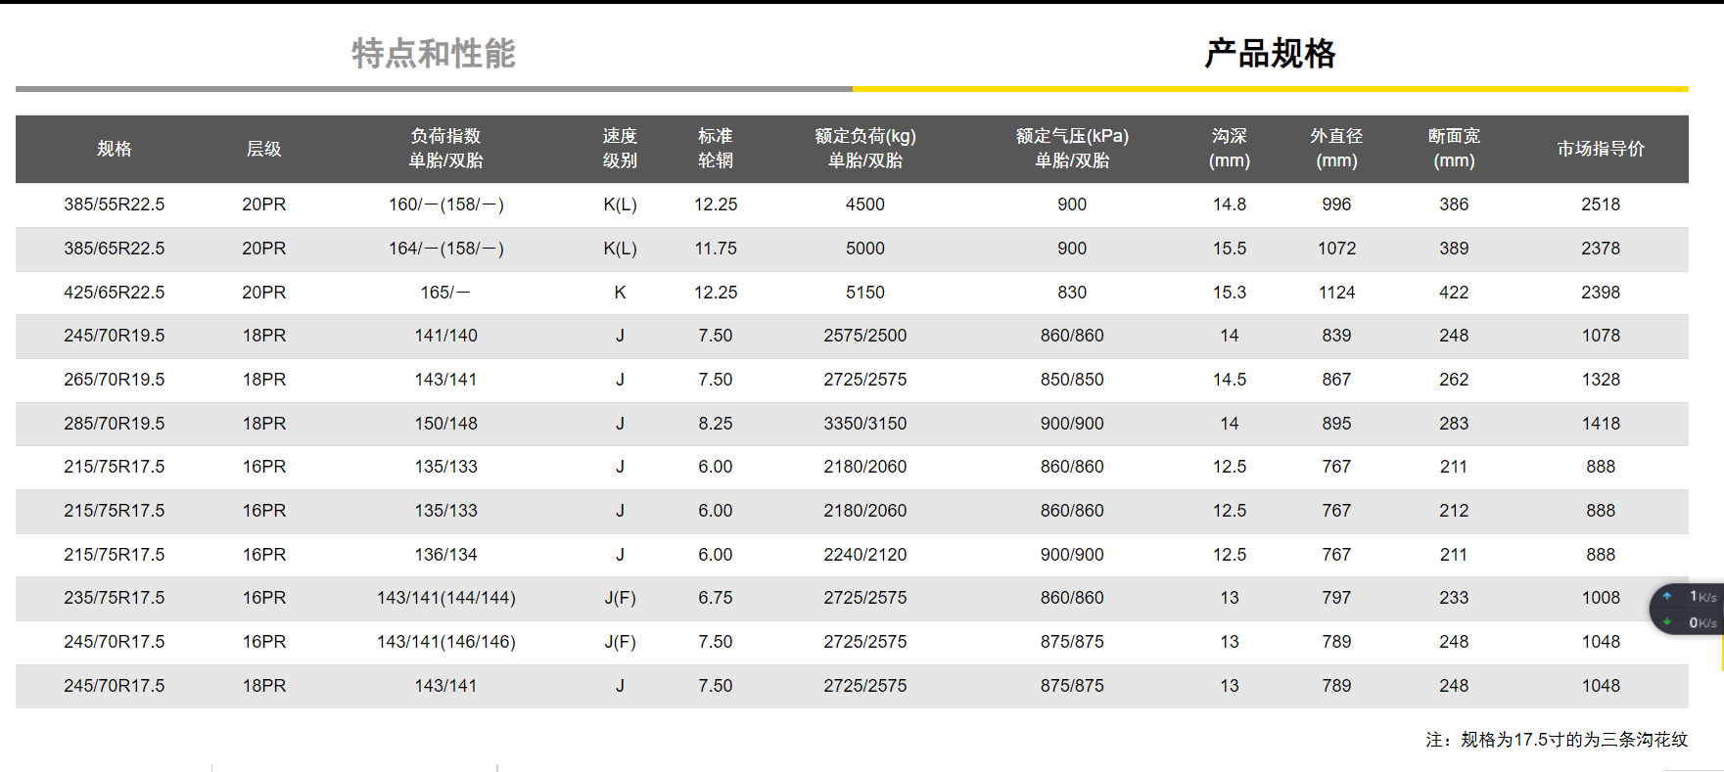Click the 额定气压(kPa) column header

coord(1072,149)
